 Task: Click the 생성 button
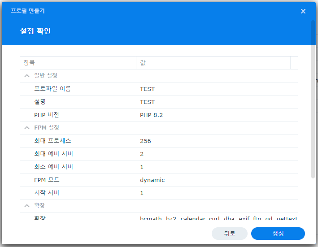coord(278,234)
